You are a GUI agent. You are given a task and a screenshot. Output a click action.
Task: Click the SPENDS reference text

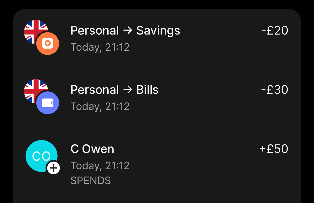(91, 181)
